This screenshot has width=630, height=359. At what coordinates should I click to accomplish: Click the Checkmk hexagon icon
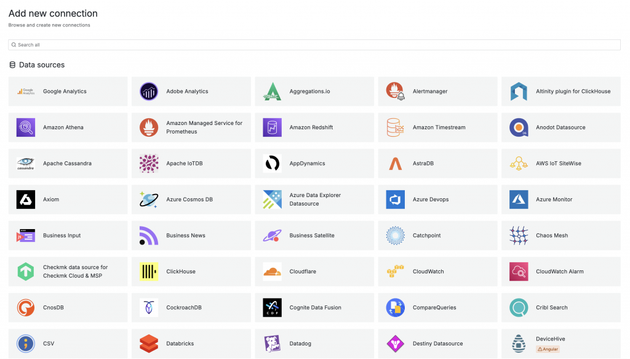pos(26,272)
